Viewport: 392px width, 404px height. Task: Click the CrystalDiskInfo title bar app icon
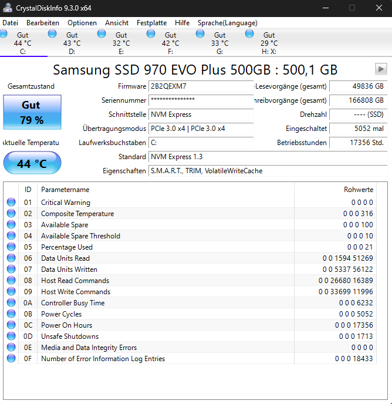click(x=8, y=8)
